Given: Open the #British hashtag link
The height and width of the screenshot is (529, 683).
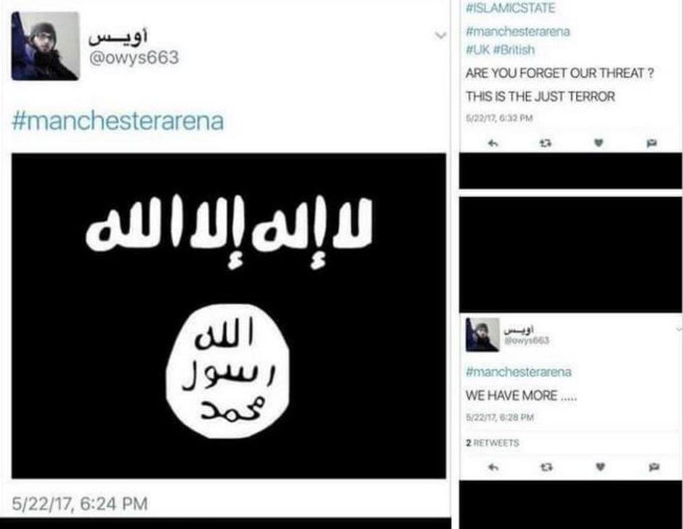Looking at the screenshot, I should tap(514, 49).
